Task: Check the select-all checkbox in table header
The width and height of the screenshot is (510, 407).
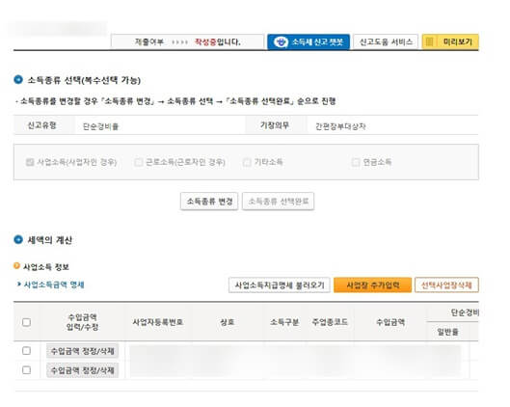Action: [x=26, y=322]
